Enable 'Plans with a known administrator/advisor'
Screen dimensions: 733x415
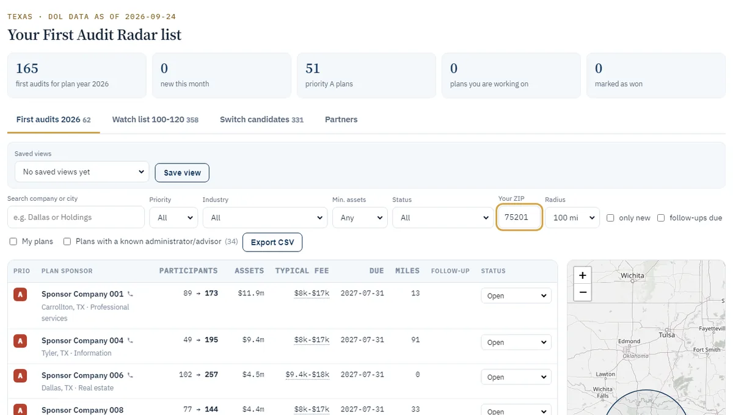(x=67, y=242)
